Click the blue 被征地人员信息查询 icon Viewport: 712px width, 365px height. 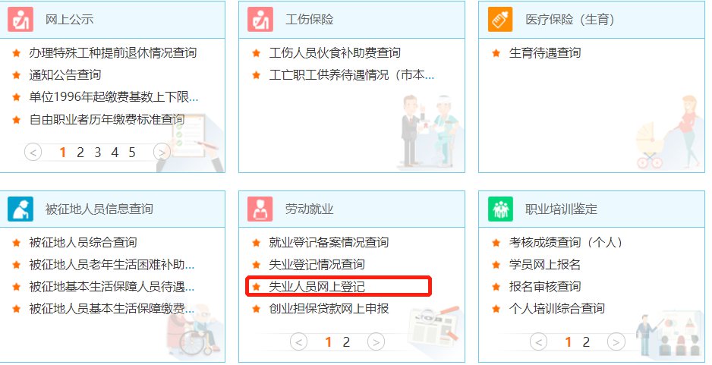pyautogui.click(x=20, y=209)
